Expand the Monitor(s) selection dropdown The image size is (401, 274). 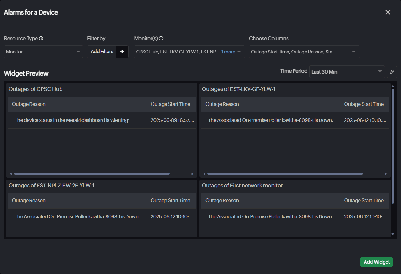click(x=239, y=52)
